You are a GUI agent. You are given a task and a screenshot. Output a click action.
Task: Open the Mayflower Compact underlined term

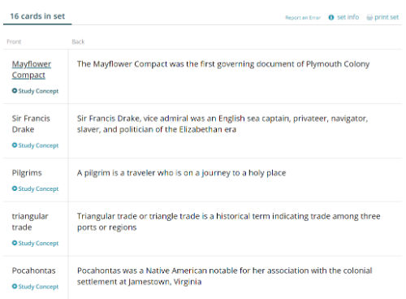(x=32, y=70)
